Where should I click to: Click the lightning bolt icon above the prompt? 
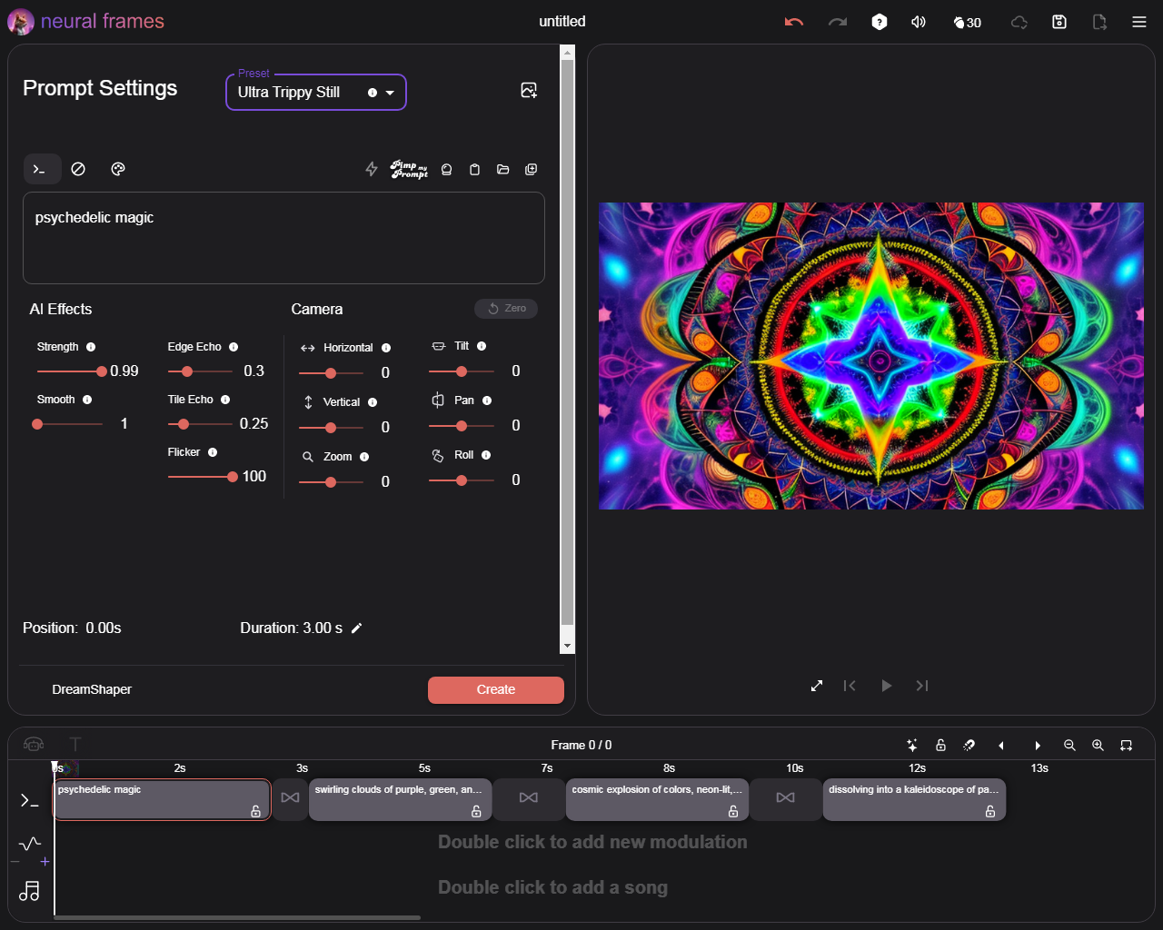pyautogui.click(x=372, y=169)
